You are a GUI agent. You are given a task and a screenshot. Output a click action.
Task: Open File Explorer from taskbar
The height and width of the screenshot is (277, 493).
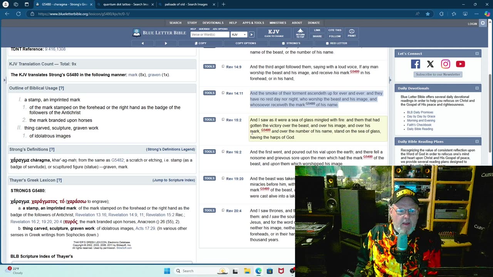coord(247,271)
